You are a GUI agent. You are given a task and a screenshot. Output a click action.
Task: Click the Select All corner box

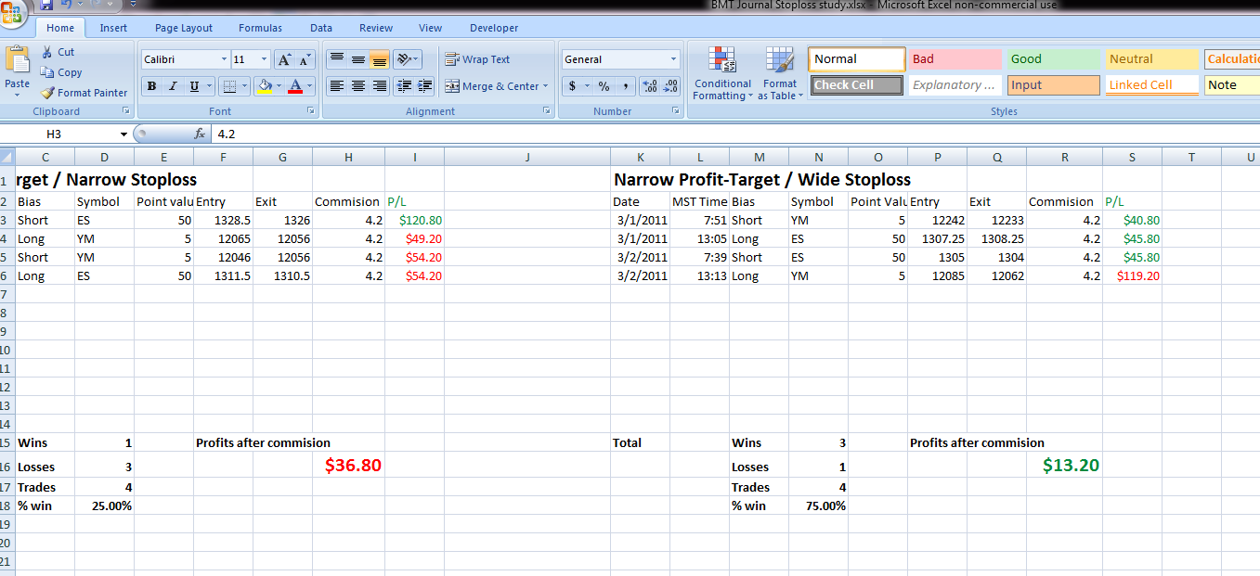7,158
